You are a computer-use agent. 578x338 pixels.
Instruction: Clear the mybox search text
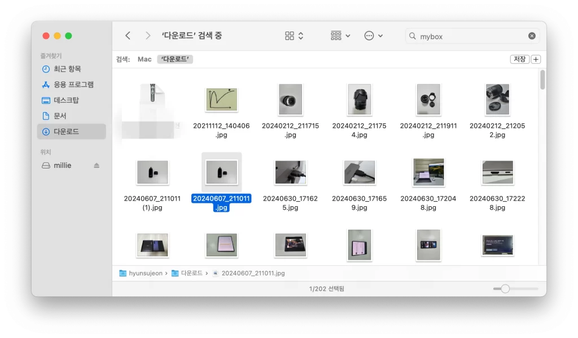[x=532, y=36]
